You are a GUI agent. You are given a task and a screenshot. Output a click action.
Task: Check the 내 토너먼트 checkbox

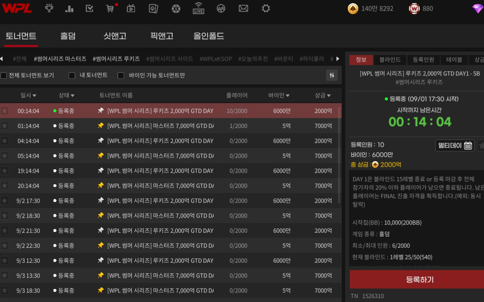[72, 75]
